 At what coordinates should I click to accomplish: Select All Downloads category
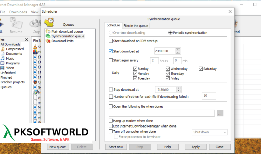10,44
